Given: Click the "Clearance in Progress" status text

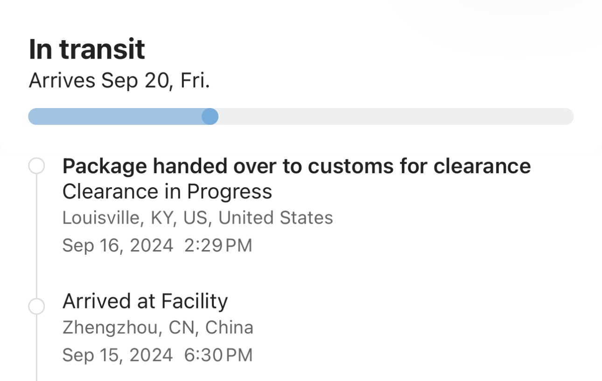Looking at the screenshot, I should (167, 191).
